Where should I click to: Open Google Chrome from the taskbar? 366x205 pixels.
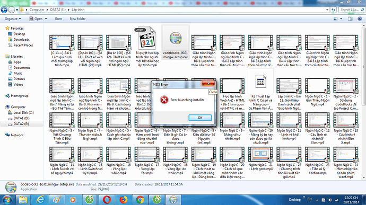pyautogui.click(x=140, y=200)
